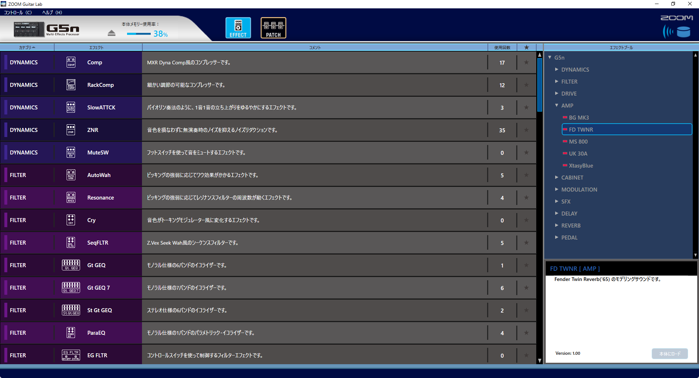Collapse the G5n root tree node
Image resolution: width=699 pixels, height=378 pixels.
point(550,57)
